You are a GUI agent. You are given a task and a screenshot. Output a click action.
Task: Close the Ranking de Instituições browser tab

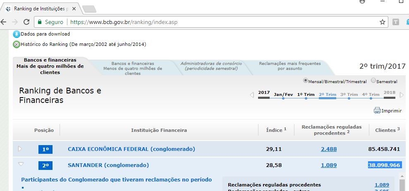point(74,9)
